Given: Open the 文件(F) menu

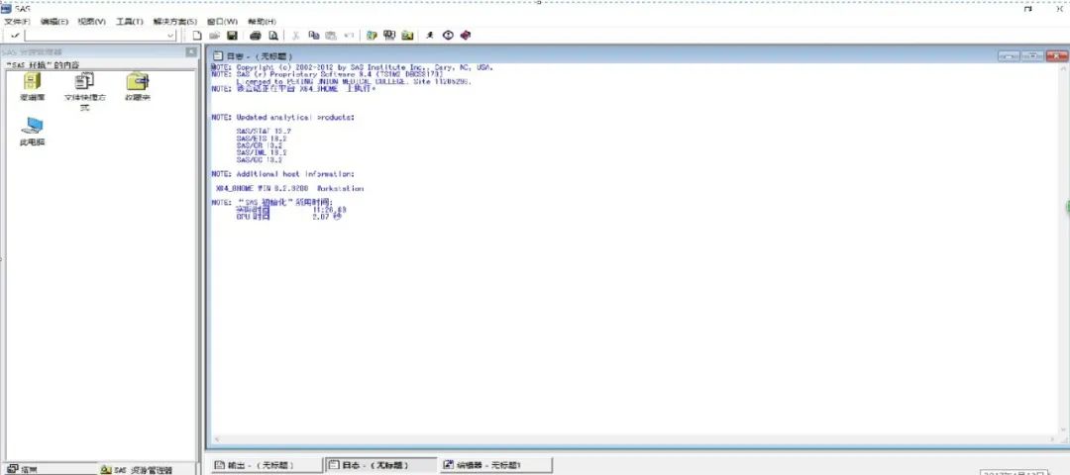Looking at the screenshot, I should pyautogui.click(x=17, y=21).
